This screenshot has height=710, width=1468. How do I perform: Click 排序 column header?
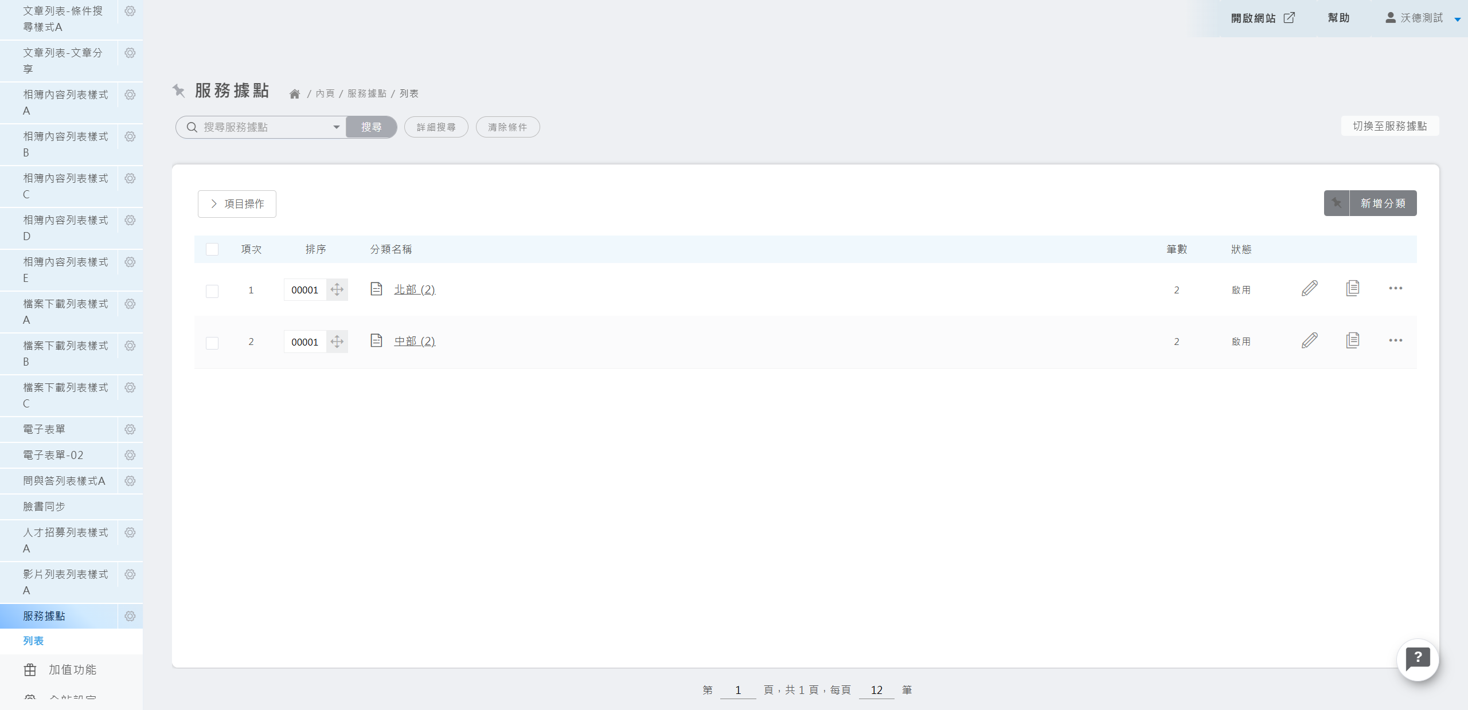(x=316, y=249)
